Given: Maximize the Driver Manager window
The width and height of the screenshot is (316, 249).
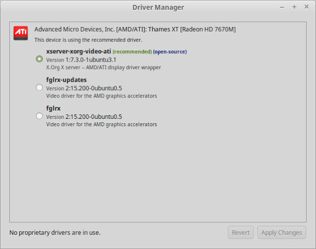Looking at the screenshot, I should 294,7.
